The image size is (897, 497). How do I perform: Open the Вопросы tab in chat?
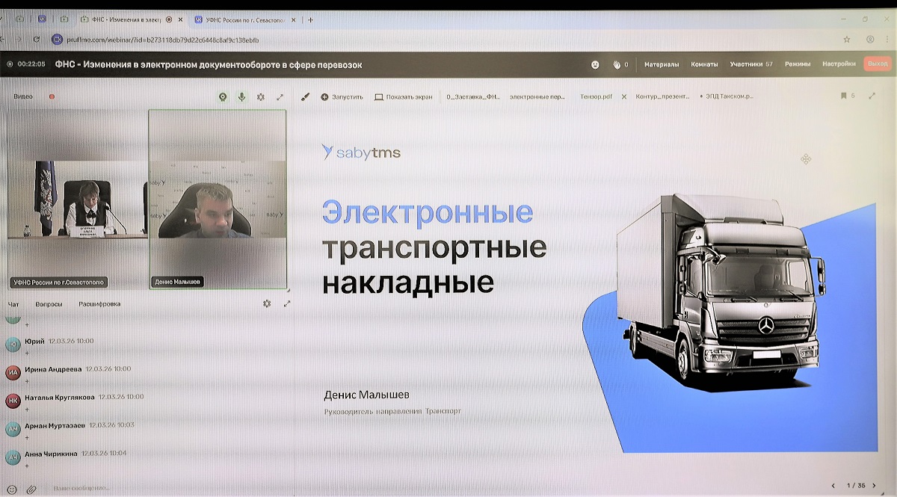click(49, 304)
